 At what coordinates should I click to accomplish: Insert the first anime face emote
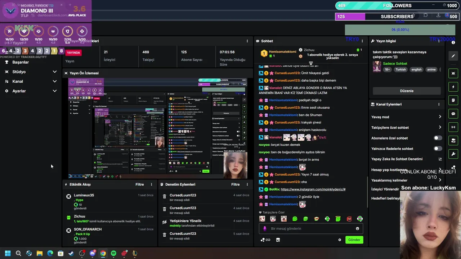click(262, 219)
